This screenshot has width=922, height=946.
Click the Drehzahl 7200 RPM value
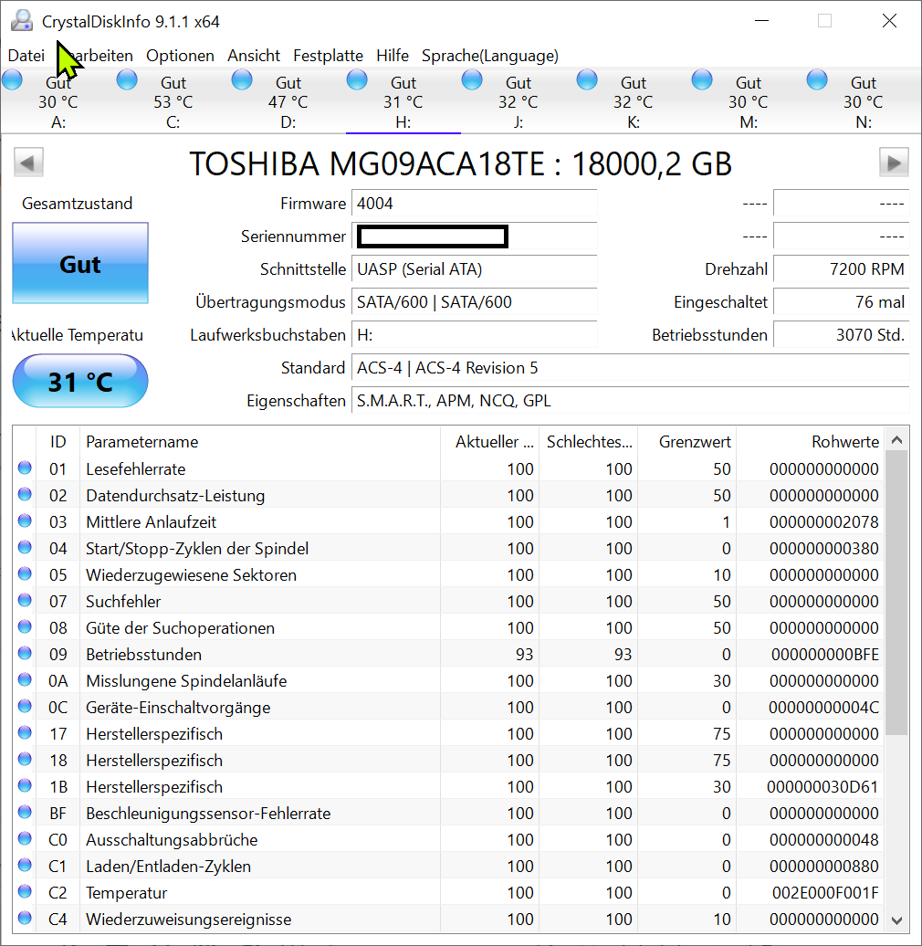pos(841,269)
